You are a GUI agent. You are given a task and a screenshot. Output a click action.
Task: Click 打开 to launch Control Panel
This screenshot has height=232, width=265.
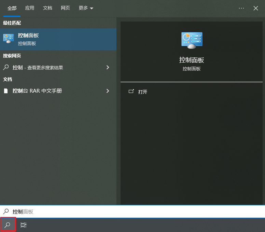(x=143, y=92)
